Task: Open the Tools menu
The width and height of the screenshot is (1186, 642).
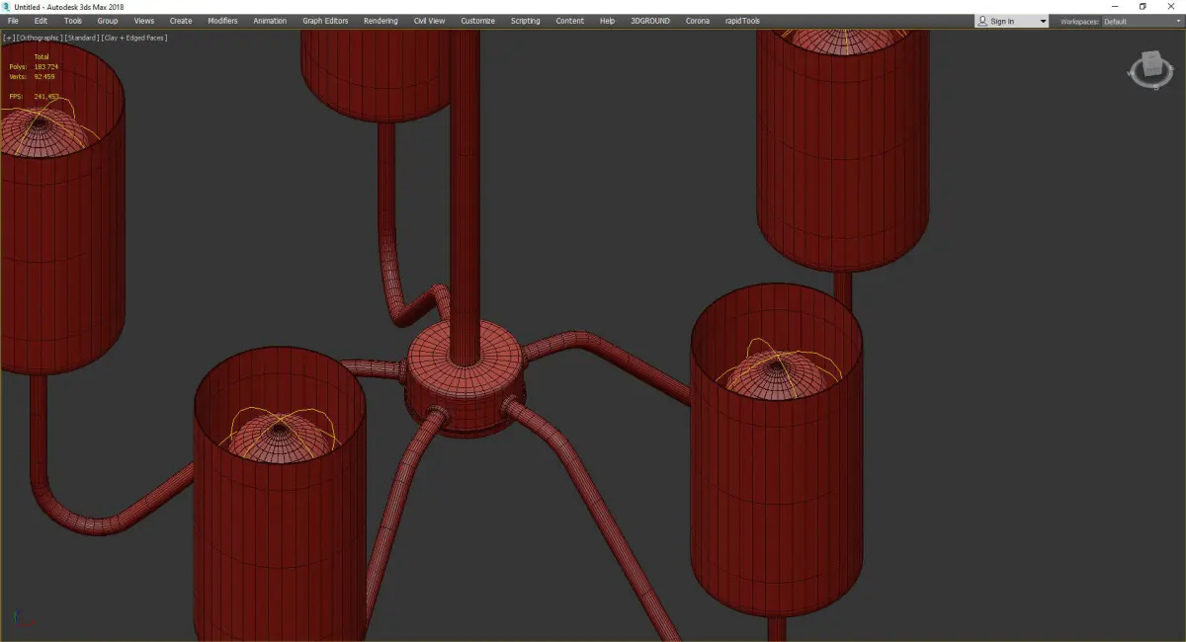Action: [73, 21]
